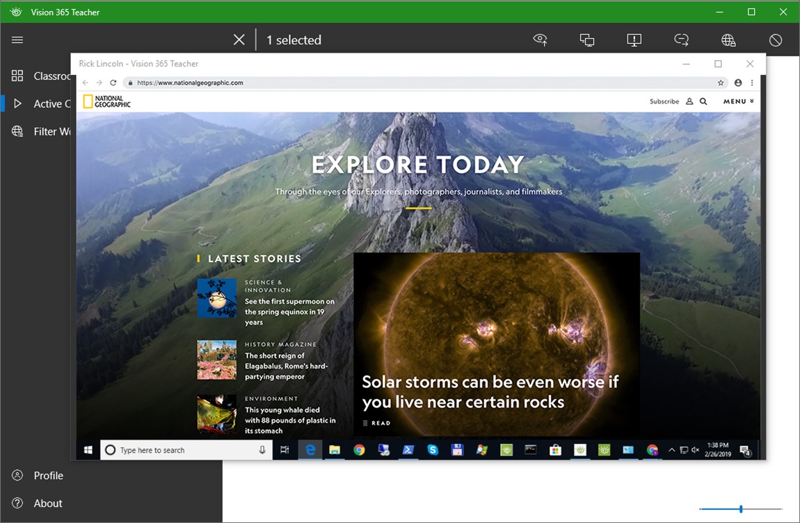Viewport: 800px width, 523px height.
Task: Click the READ link under Solar storms
Action: coord(377,423)
